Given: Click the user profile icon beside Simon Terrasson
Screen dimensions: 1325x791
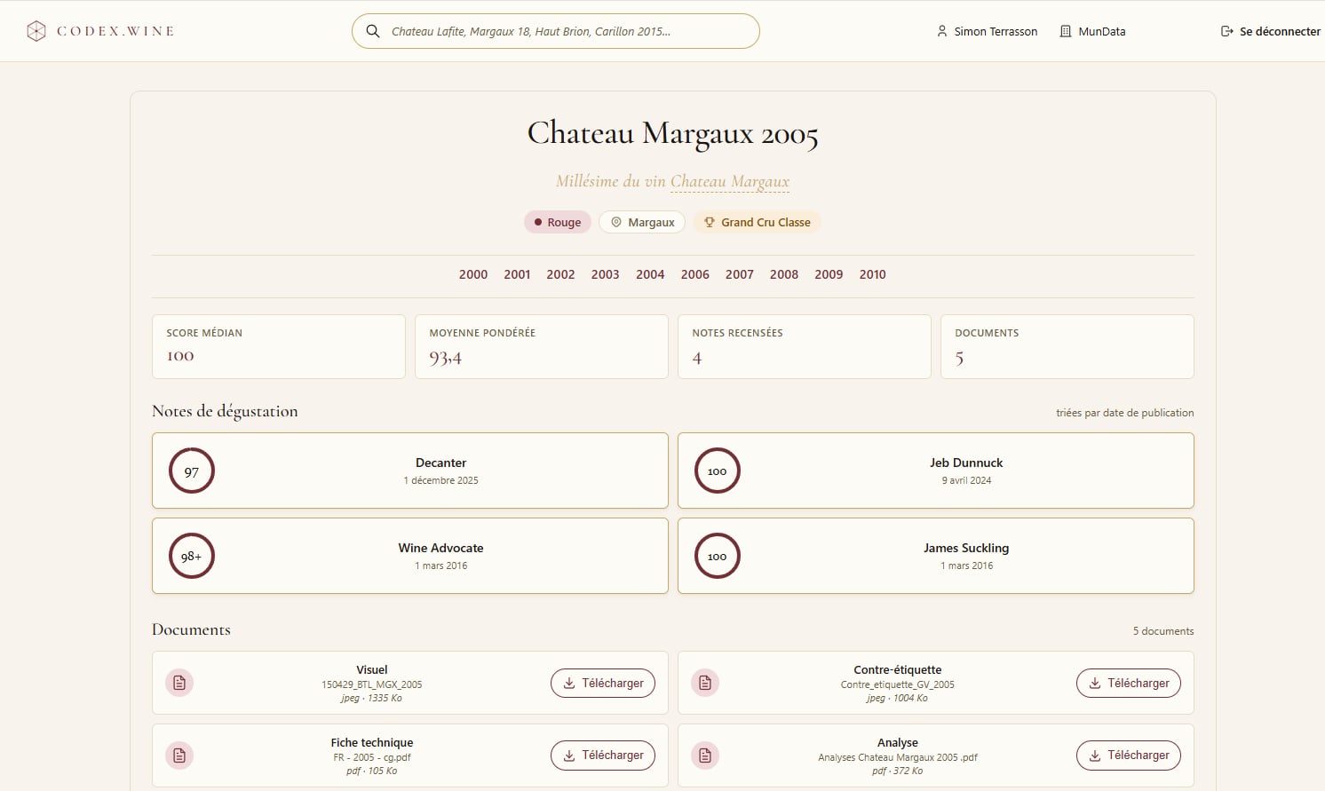Looking at the screenshot, I should (x=942, y=31).
